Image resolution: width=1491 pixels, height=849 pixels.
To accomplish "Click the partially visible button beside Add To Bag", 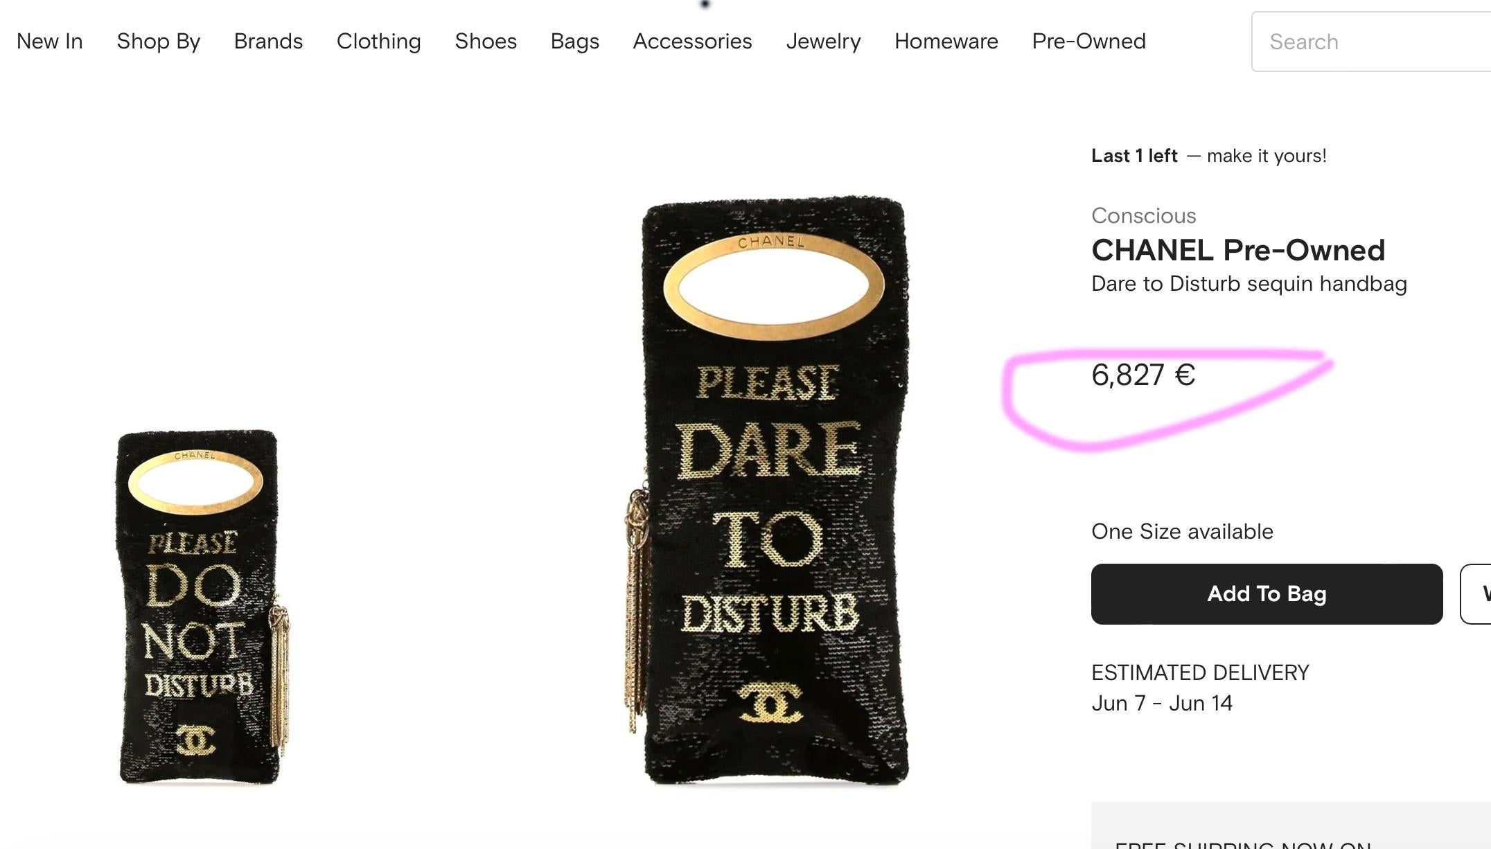I will click(x=1477, y=594).
